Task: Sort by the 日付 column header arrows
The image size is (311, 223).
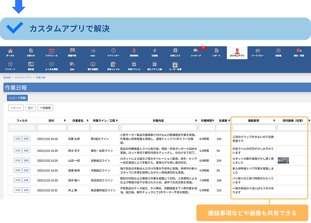Action: (x=64, y=120)
